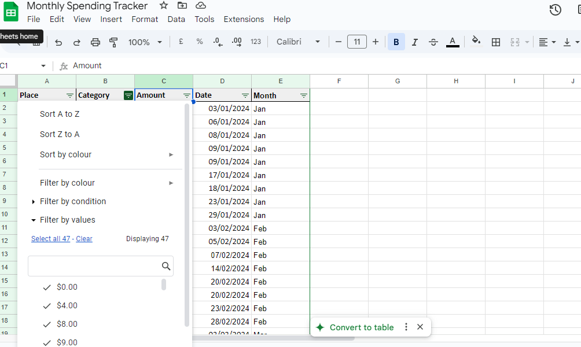581x347 pixels.
Task: Open borders options from the toolbar
Action: (x=495, y=41)
